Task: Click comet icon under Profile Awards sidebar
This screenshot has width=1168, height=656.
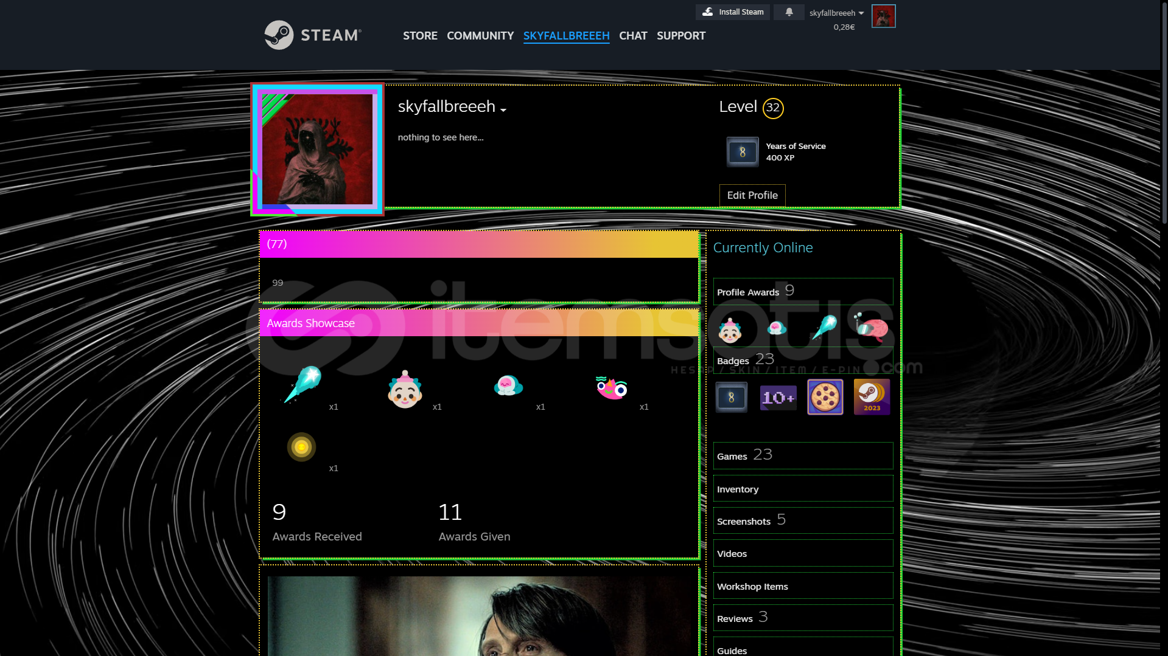Action: 824,328
